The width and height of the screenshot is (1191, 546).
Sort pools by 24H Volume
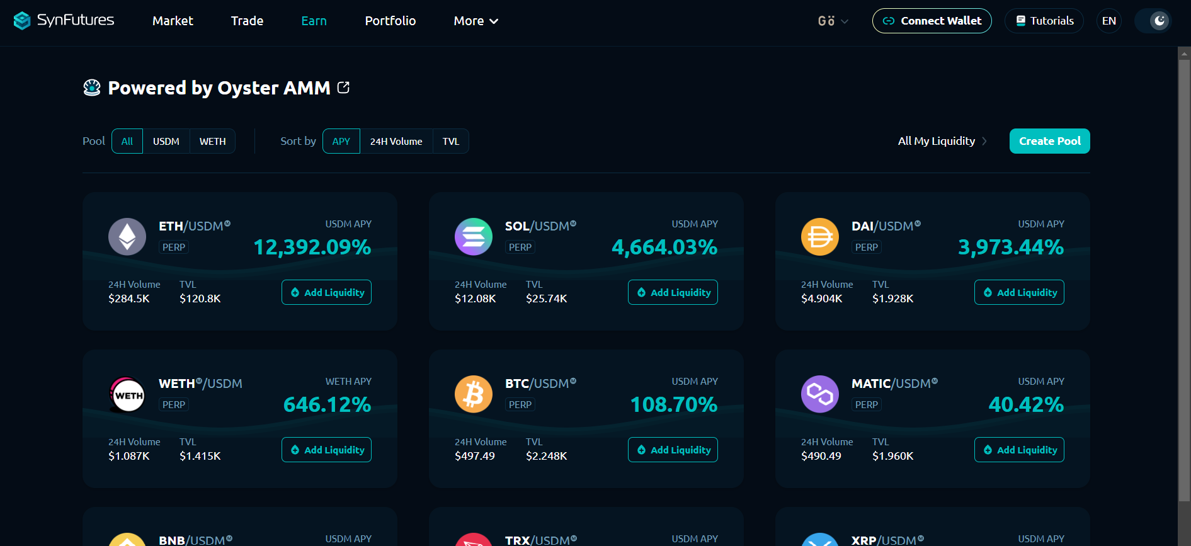pyautogui.click(x=396, y=141)
